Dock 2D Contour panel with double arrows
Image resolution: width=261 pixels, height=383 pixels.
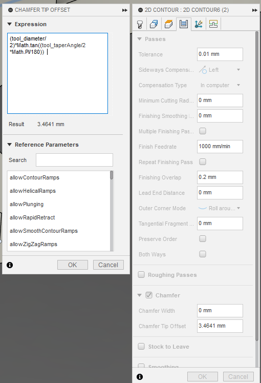pyautogui.click(x=254, y=10)
